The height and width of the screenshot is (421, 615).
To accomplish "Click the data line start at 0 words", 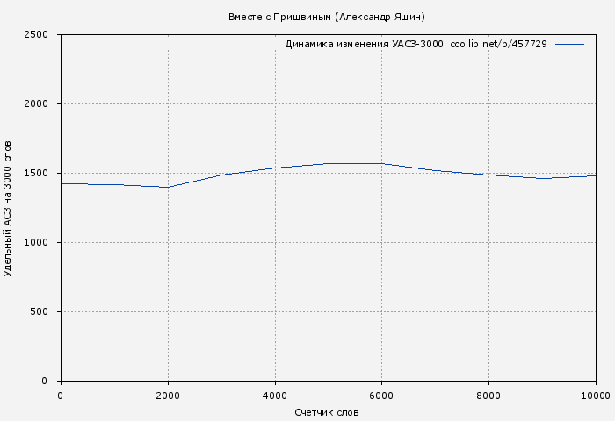I will pos(61,183).
